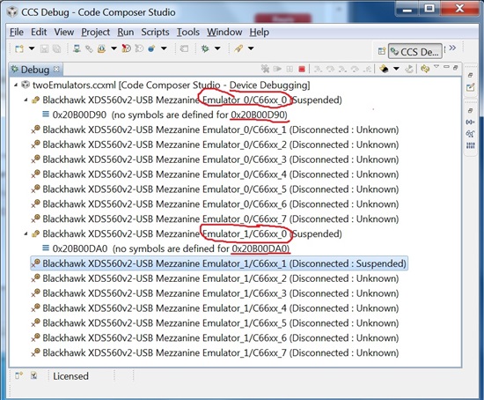Open the Scripts menu
Screen dimensions: 484x400
[155, 32]
